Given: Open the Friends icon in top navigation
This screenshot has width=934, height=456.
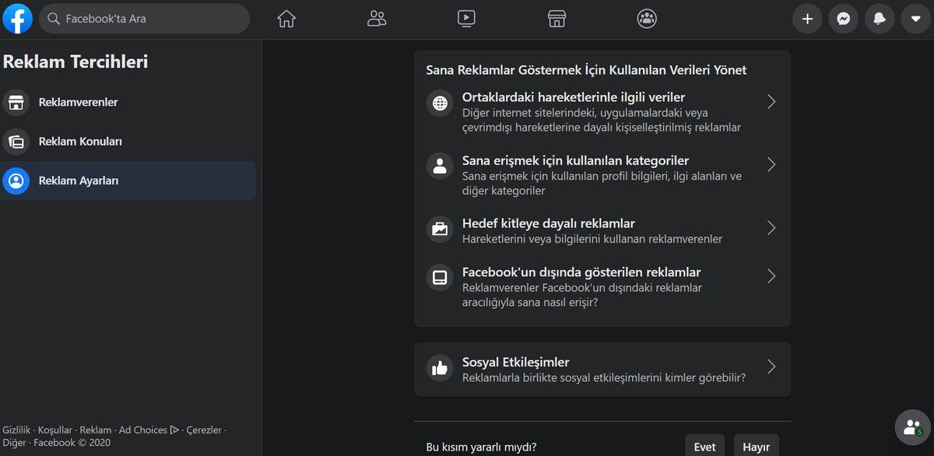Looking at the screenshot, I should [x=376, y=18].
